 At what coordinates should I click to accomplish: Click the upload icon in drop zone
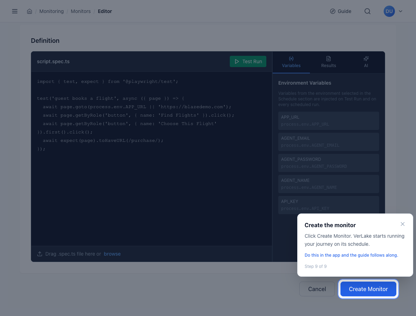(x=40, y=254)
